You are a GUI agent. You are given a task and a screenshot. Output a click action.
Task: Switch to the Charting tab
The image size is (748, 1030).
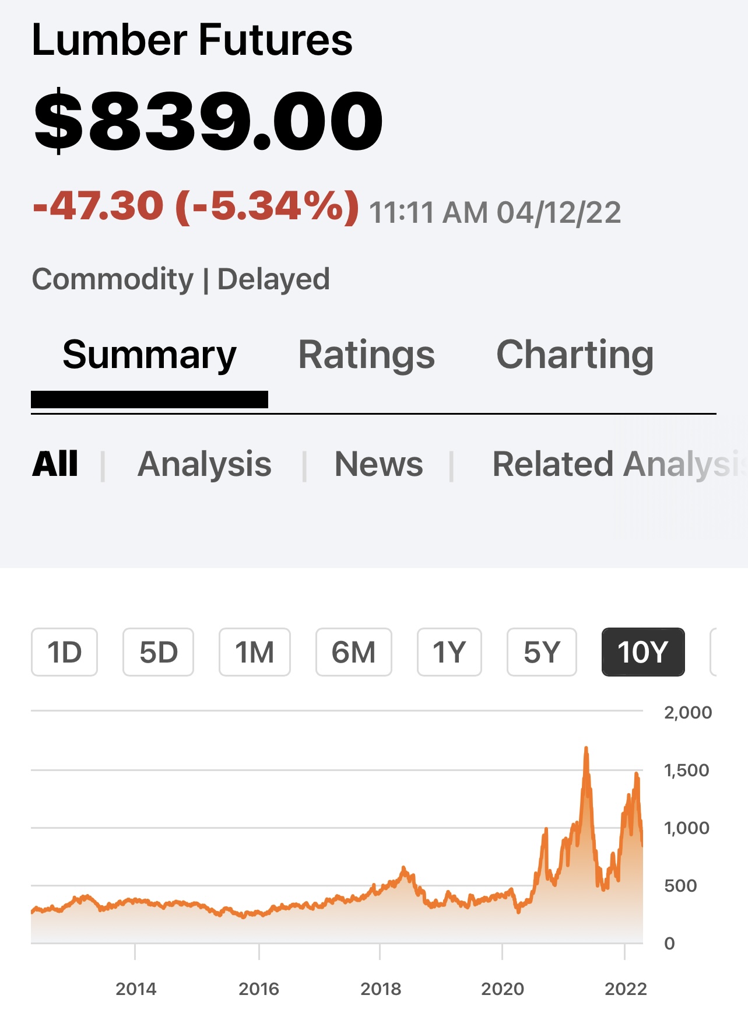575,355
